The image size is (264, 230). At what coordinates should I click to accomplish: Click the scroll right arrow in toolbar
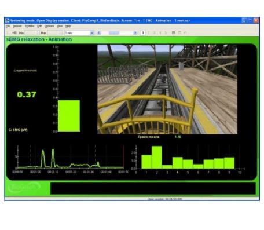[135, 33]
